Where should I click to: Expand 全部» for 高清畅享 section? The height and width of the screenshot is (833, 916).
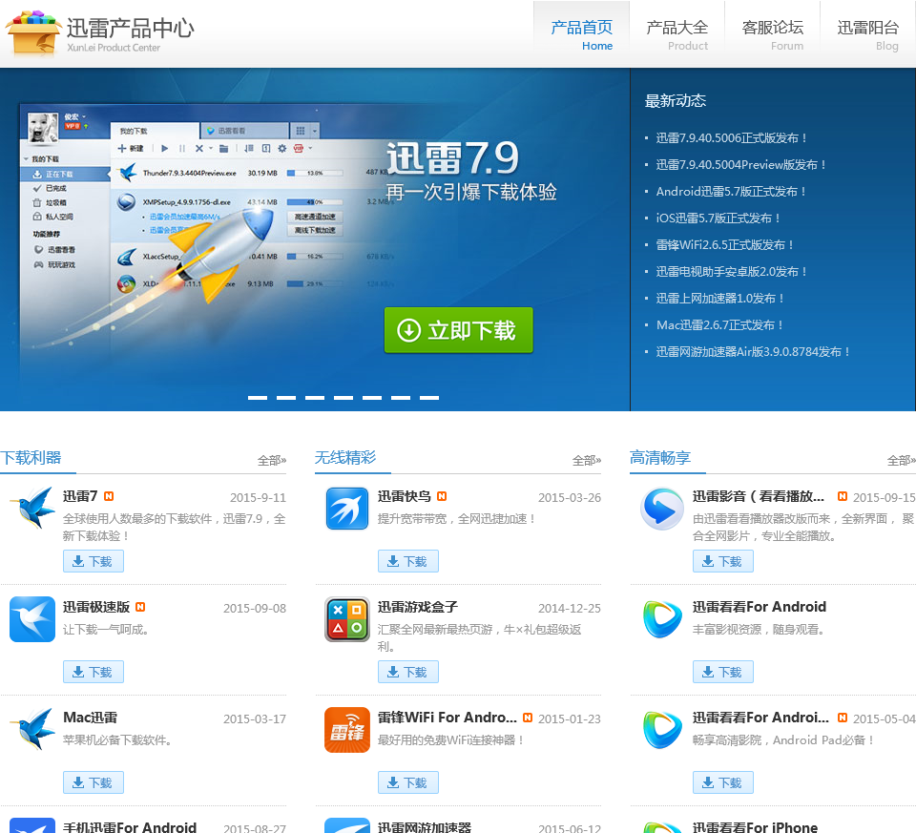tap(902, 461)
